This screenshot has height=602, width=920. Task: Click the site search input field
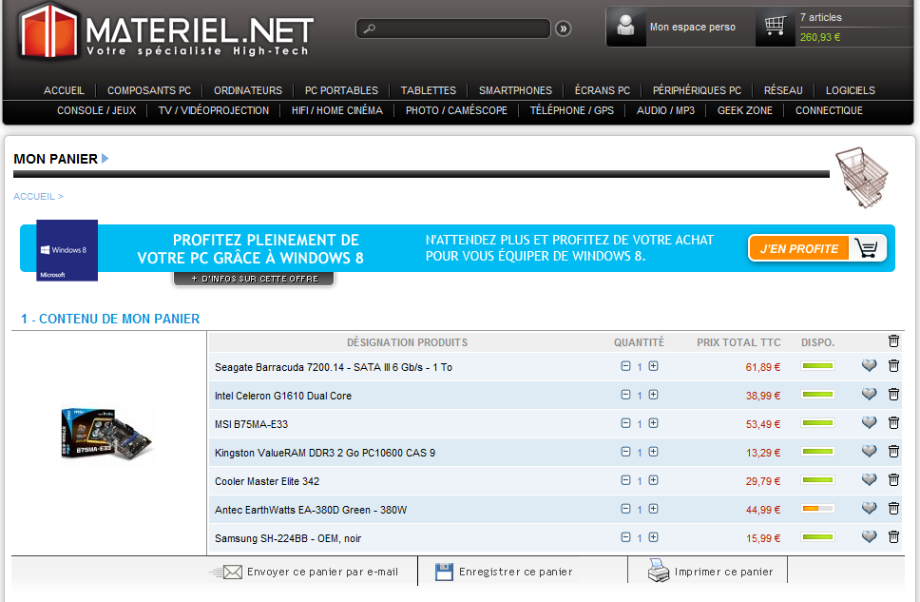(x=454, y=29)
